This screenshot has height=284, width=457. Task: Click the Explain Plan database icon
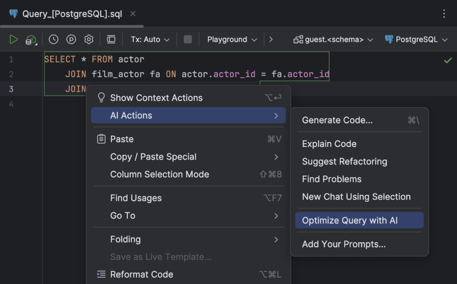pos(31,40)
